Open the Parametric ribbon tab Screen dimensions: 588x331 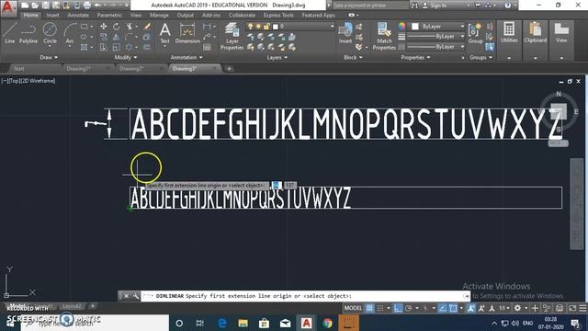click(x=109, y=16)
